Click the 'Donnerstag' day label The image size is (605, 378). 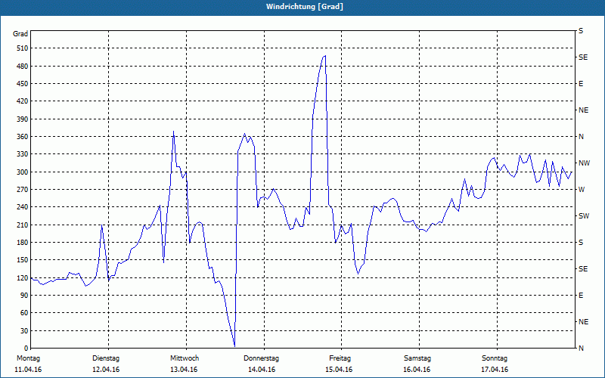point(262,358)
